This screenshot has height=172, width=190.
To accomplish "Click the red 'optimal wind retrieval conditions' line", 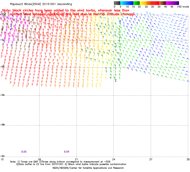I will tap(73, 14).
